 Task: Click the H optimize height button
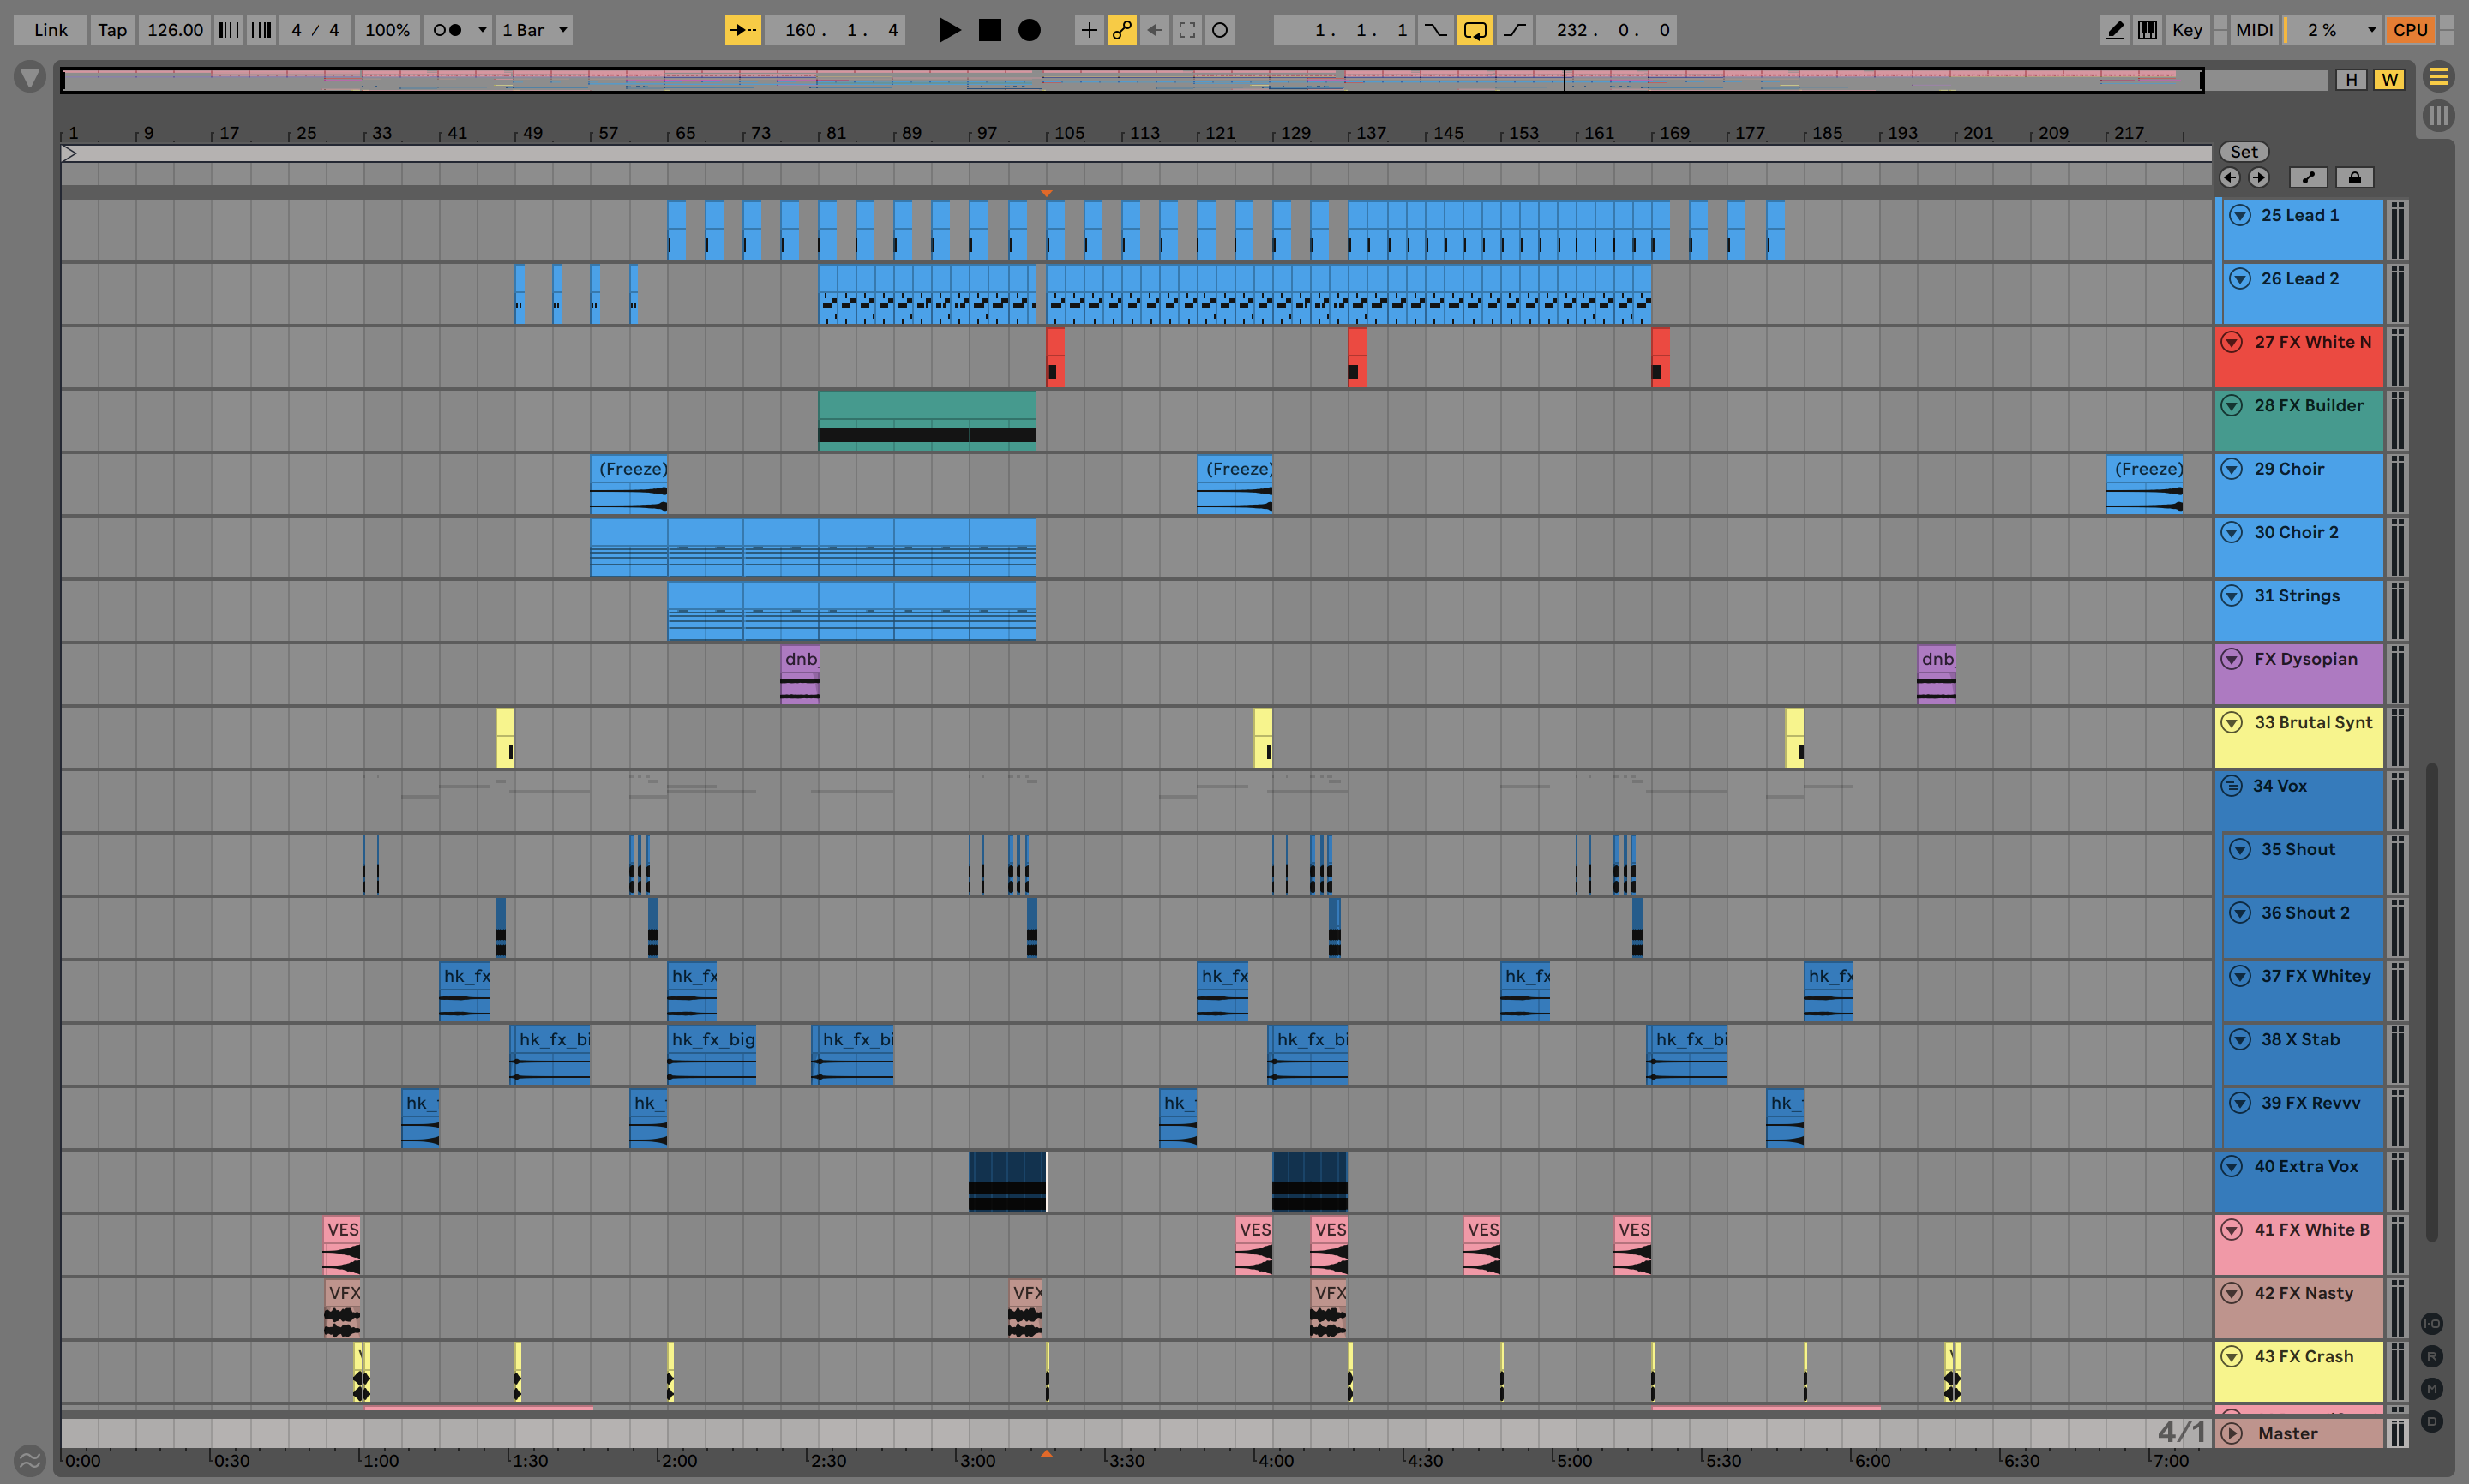[x=2351, y=80]
